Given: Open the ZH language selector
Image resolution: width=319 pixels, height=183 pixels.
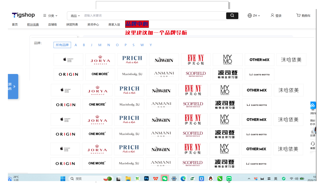Looking at the screenshot, I should [x=254, y=15].
